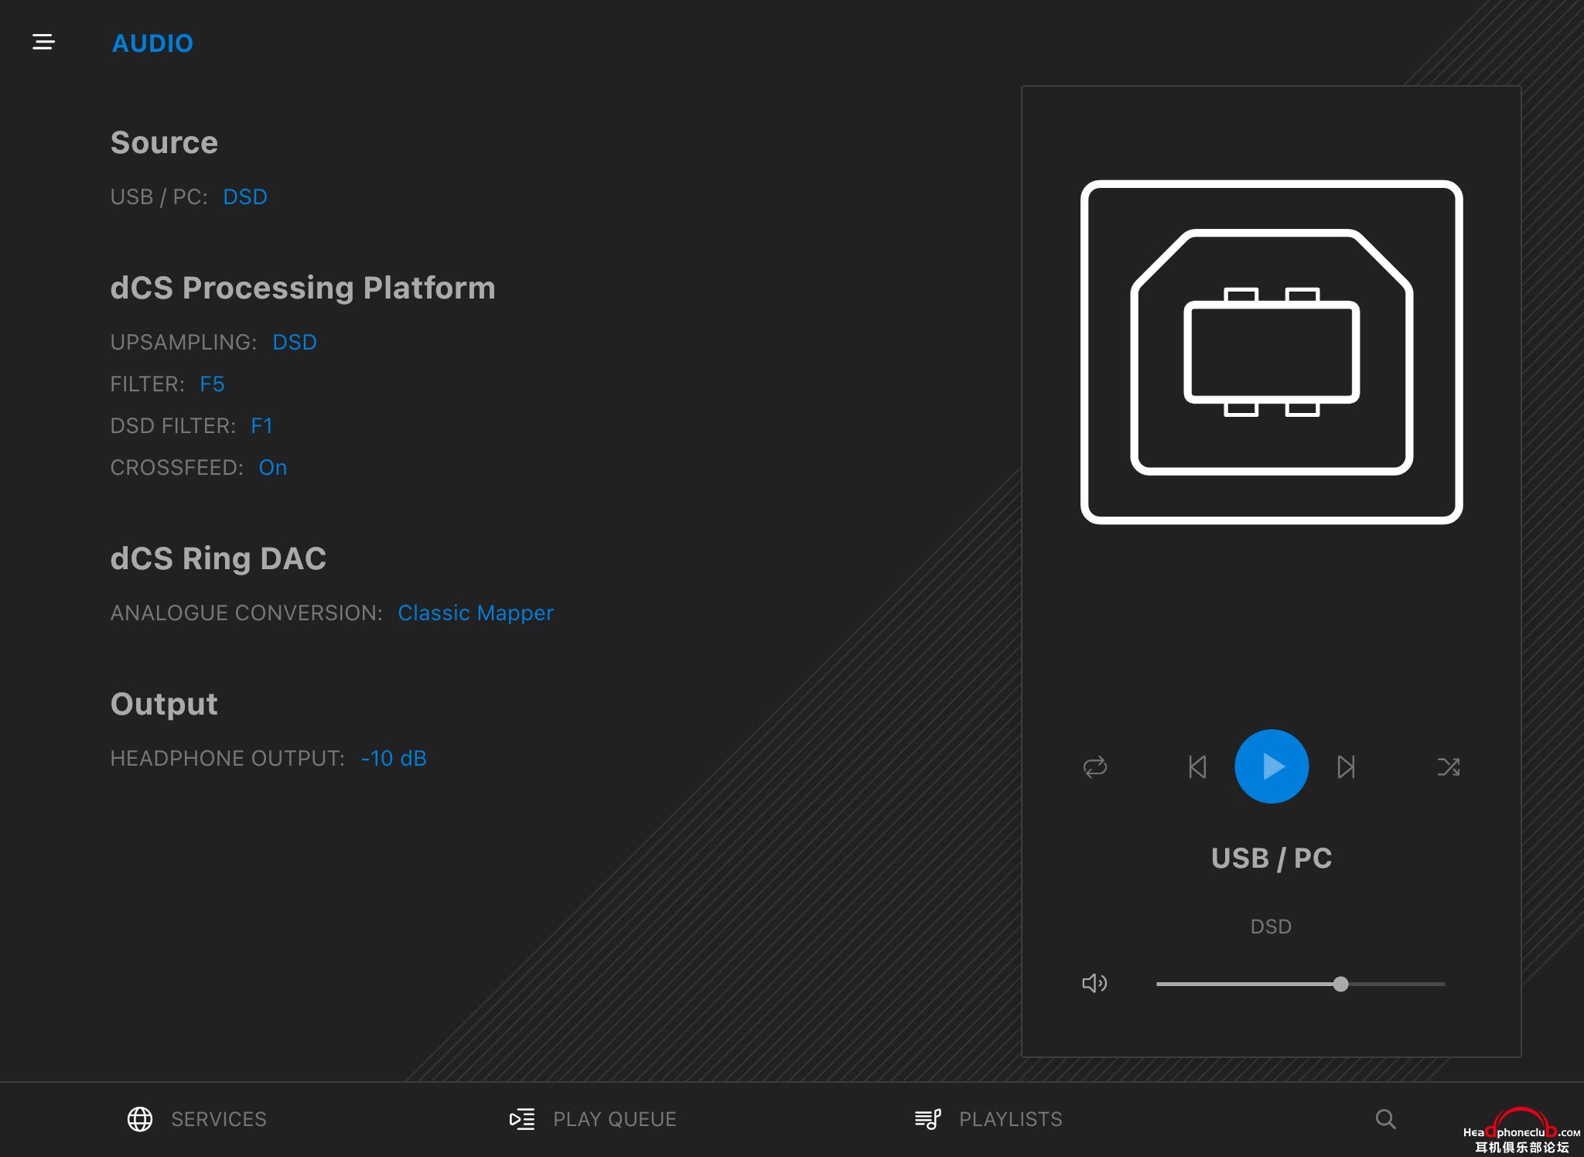Click the playlists music note icon
Screen dimensions: 1584x1157
[x=928, y=1119]
